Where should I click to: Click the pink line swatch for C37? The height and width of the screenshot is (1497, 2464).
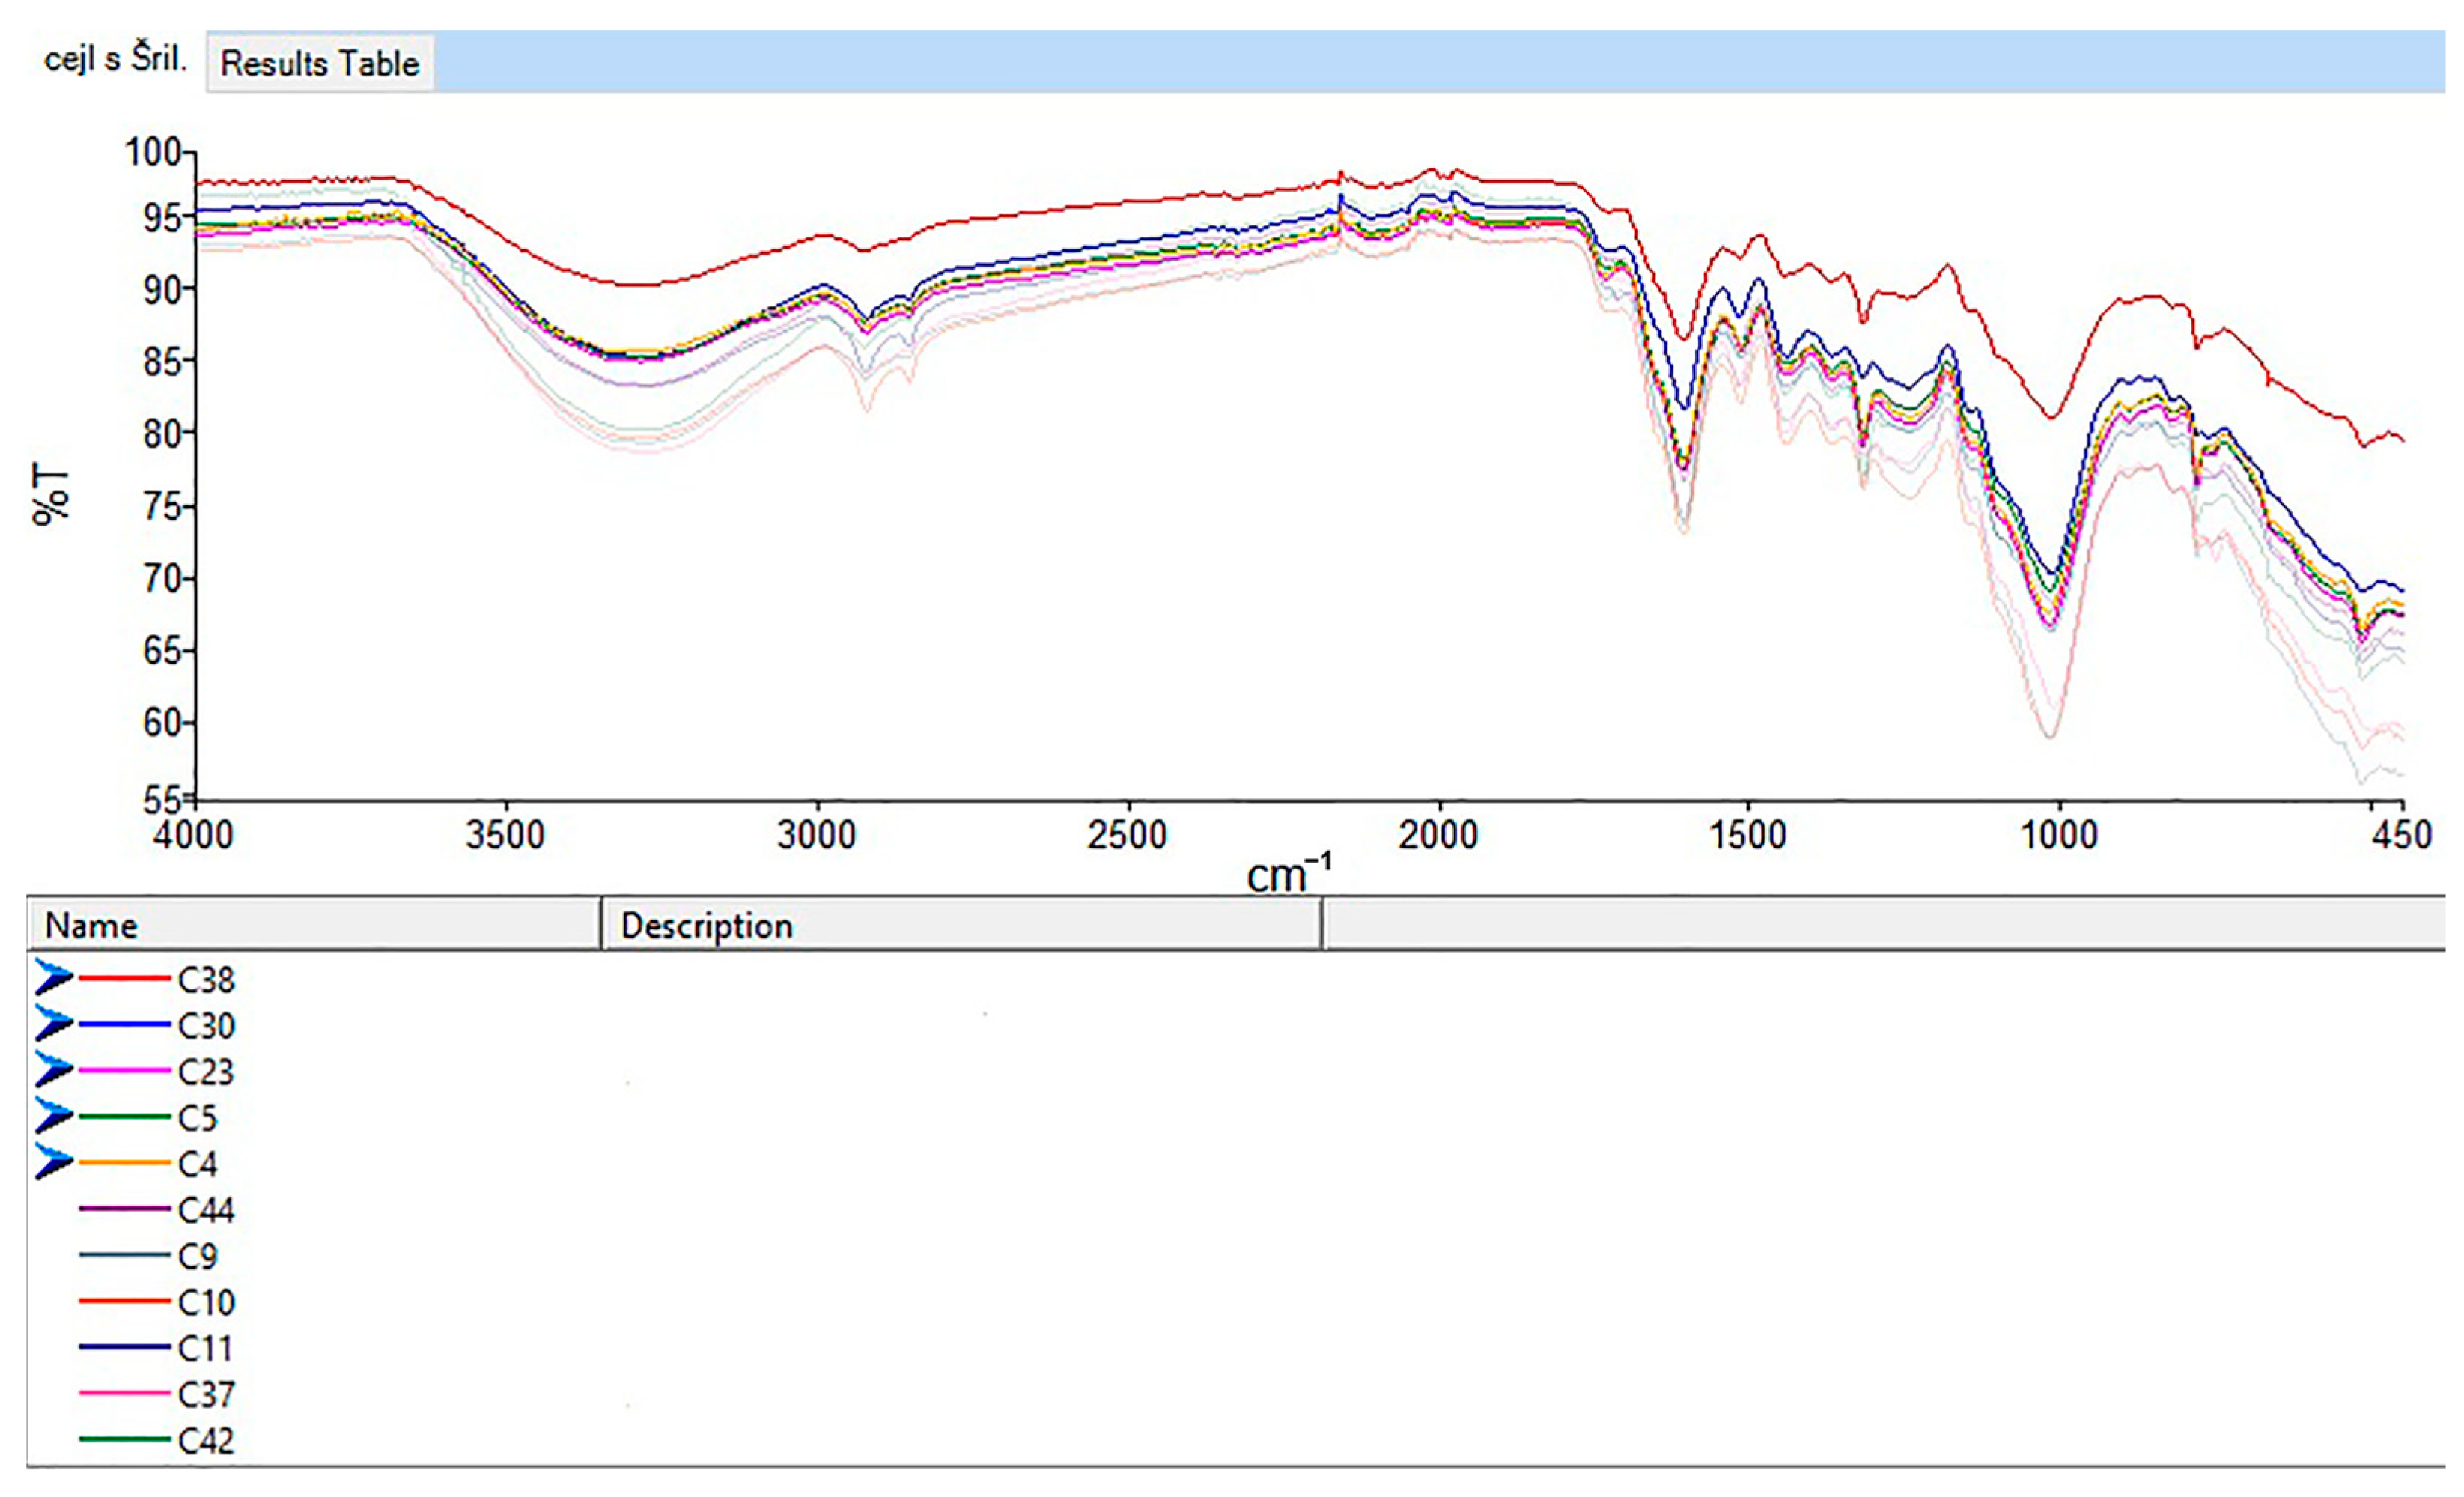(124, 1393)
